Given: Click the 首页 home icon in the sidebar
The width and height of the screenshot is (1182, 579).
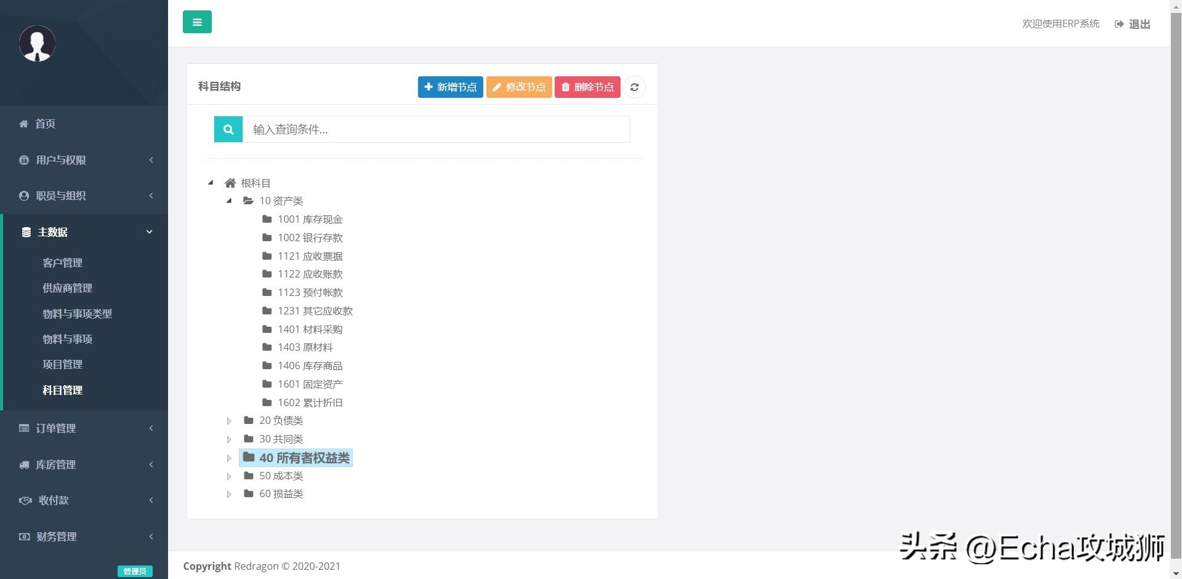Looking at the screenshot, I should click(x=23, y=124).
